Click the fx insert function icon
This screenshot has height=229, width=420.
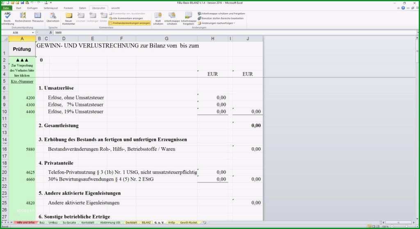click(50, 33)
